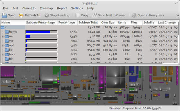
Task: Expand the var directory tree node
Action: (x=3, y=41)
